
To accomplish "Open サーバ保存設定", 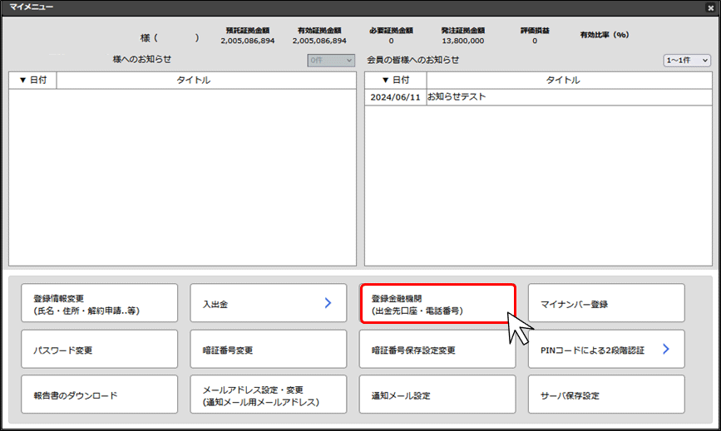I will point(606,395).
